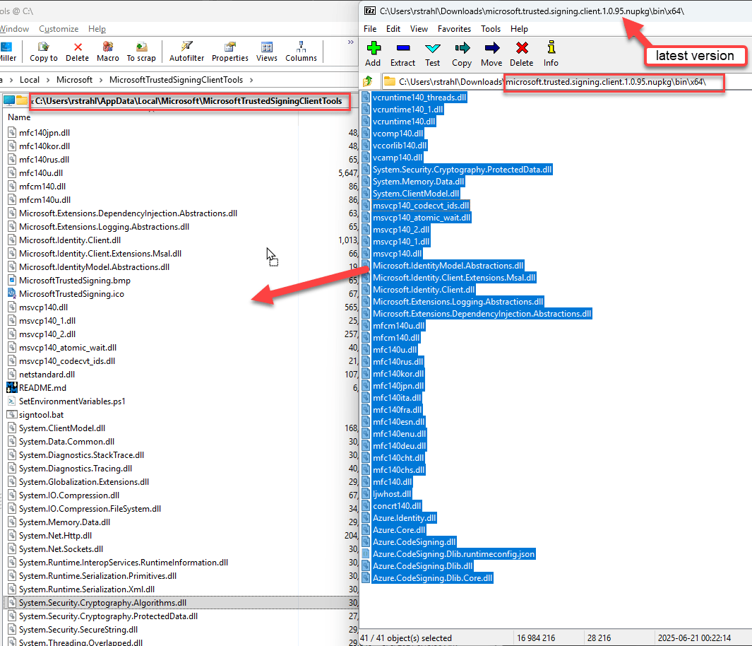Open the Favorites menu in 7-Zip
Viewport: 752px width, 646px height.
pos(454,29)
